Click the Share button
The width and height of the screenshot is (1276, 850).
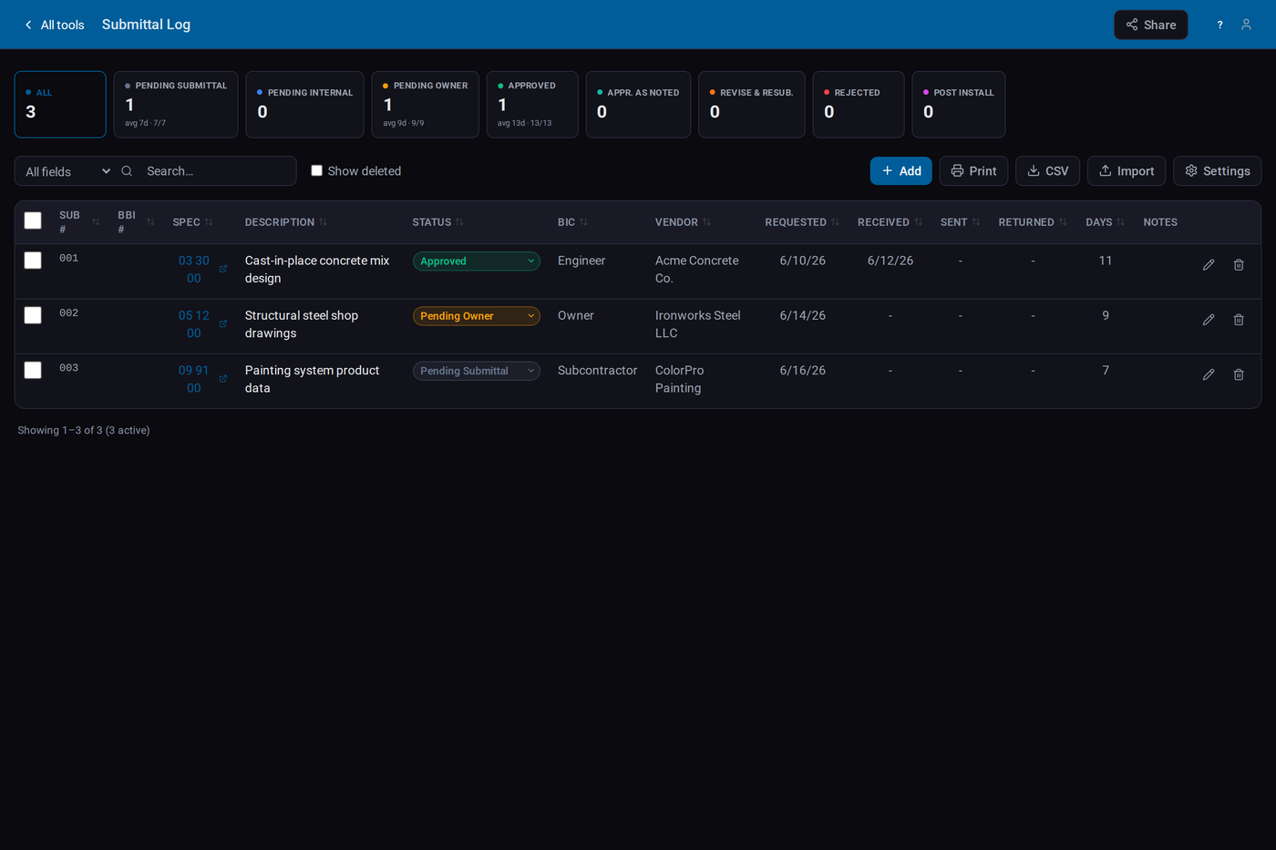(x=1151, y=25)
